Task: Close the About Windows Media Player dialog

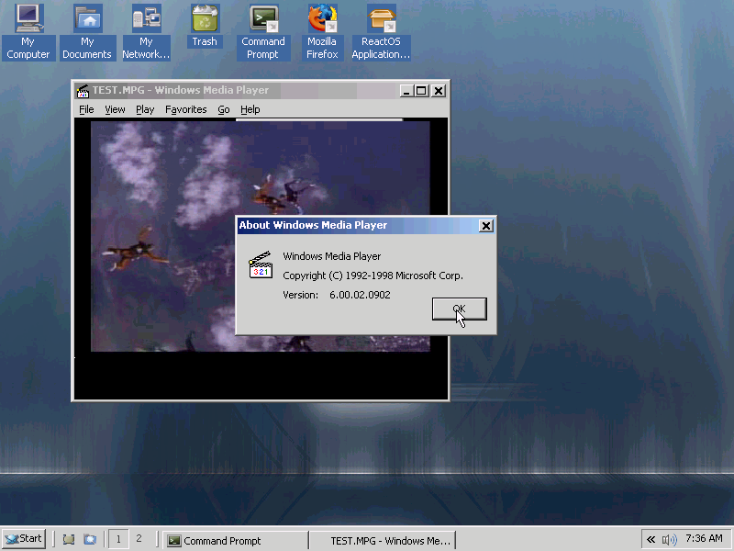Action: pos(486,226)
